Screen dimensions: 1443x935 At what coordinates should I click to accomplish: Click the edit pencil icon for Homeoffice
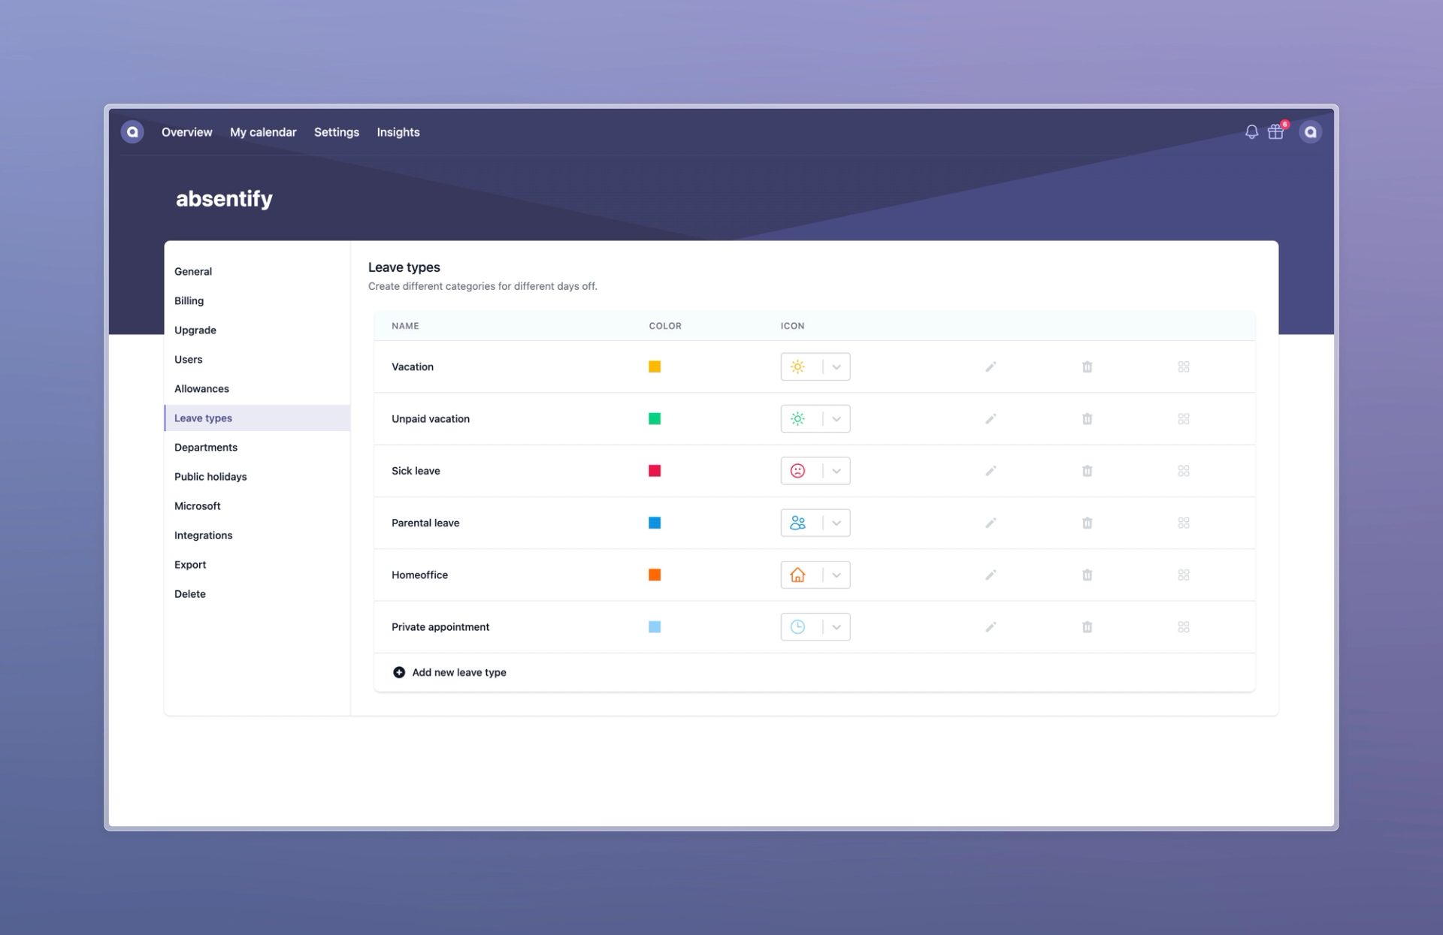pyautogui.click(x=988, y=575)
